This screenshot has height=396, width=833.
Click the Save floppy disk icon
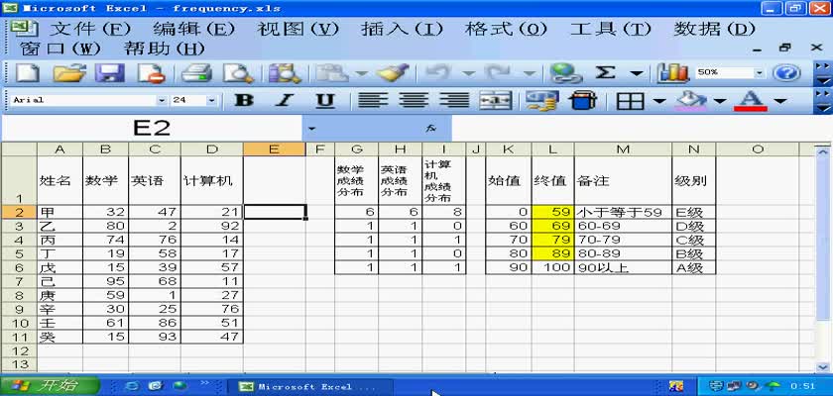tap(109, 72)
